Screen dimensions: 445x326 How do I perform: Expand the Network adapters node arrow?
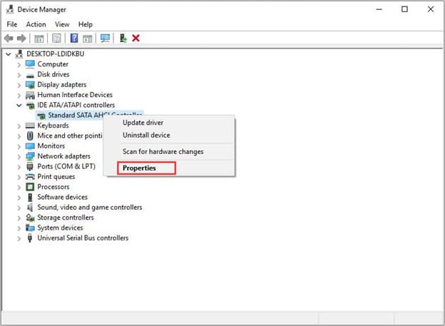19,156
